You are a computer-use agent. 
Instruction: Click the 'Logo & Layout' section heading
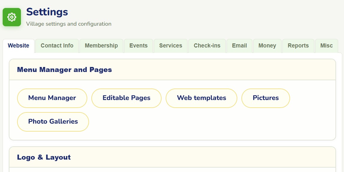[x=44, y=157]
